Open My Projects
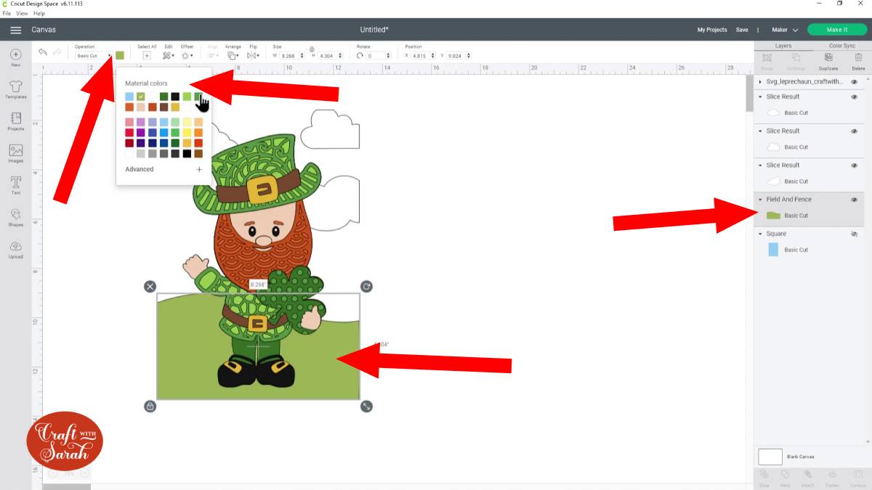This screenshot has height=490, width=872. click(x=711, y=29)
